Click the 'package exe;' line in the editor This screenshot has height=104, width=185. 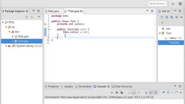click(60, 16)
